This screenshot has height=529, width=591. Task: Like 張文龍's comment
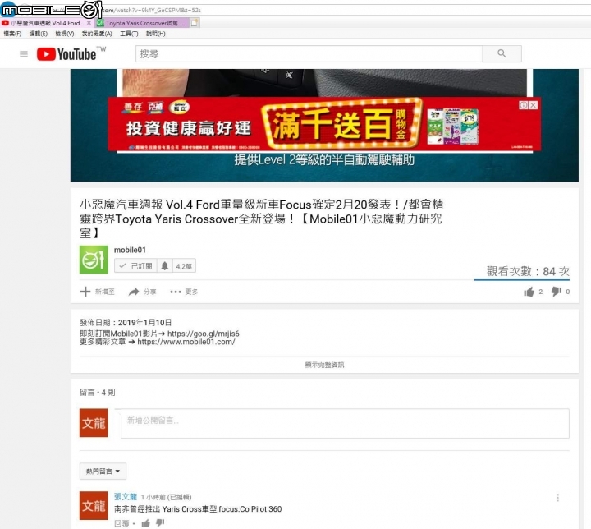pyautogui.click(x=146, y=523)
